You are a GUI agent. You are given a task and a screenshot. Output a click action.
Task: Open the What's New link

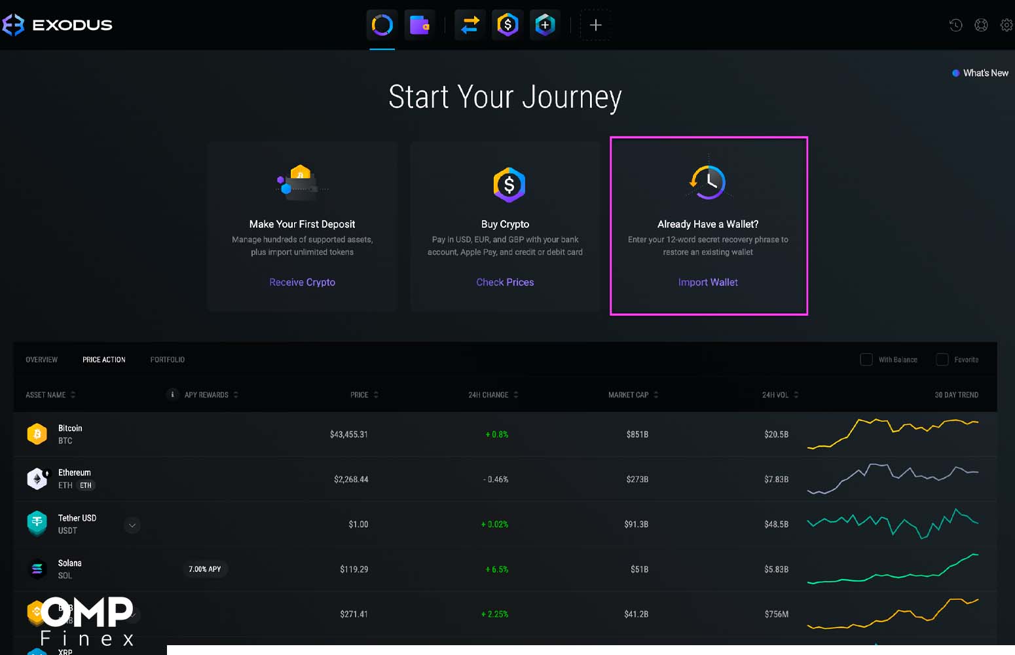[980, 73]
